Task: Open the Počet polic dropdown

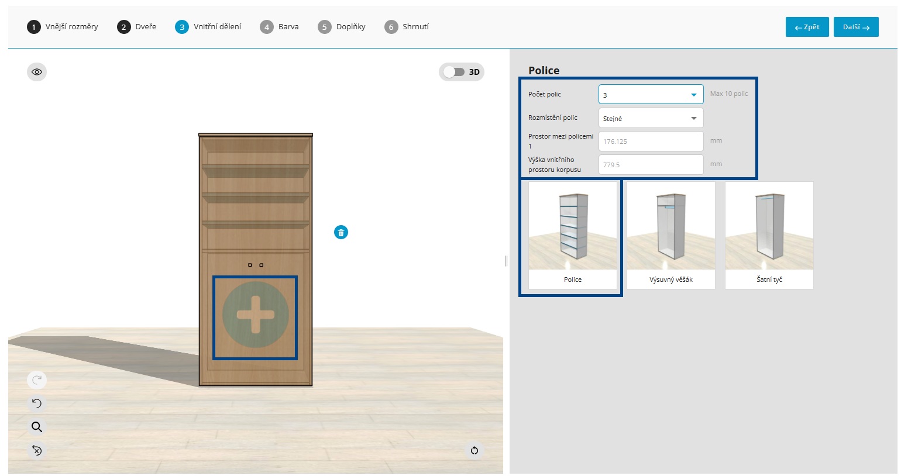Action: [651, 95]
